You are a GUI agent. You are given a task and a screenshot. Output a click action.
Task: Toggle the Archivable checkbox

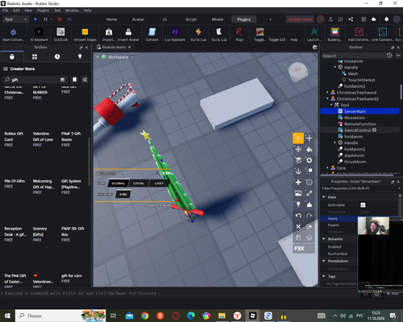tap(363, 205)
